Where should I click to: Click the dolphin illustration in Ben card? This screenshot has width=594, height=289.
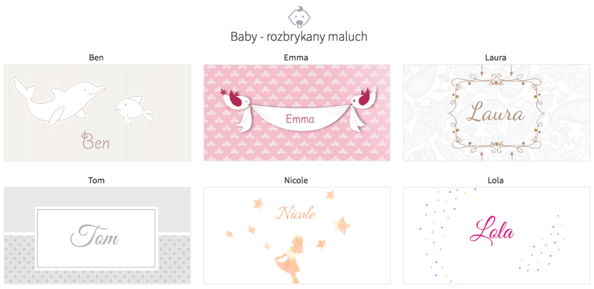(60, 101)
